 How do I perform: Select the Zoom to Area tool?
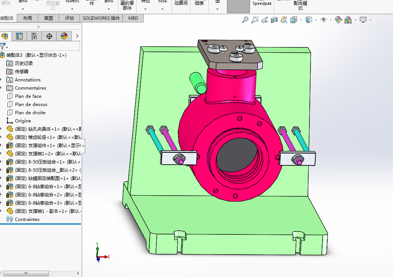(255, 20)
